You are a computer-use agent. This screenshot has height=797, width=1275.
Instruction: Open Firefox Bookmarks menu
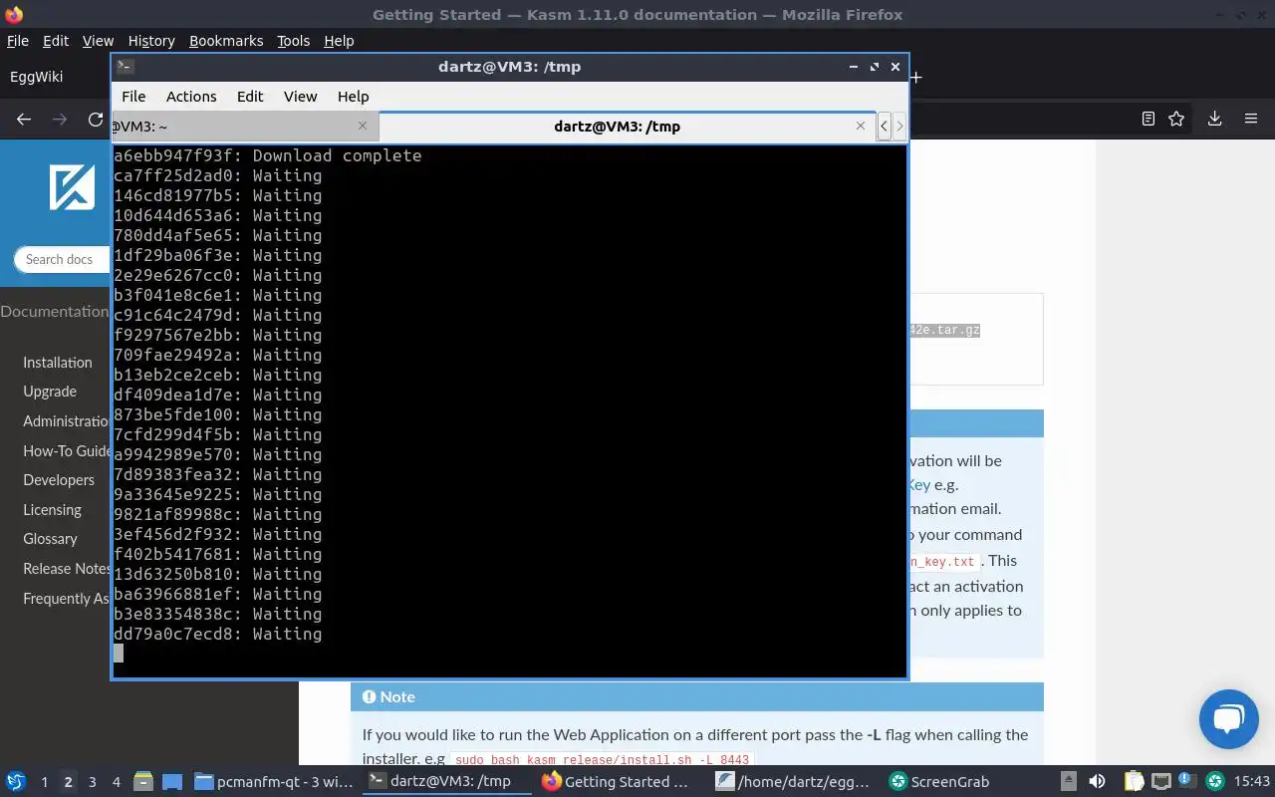(x=226, y=41)
